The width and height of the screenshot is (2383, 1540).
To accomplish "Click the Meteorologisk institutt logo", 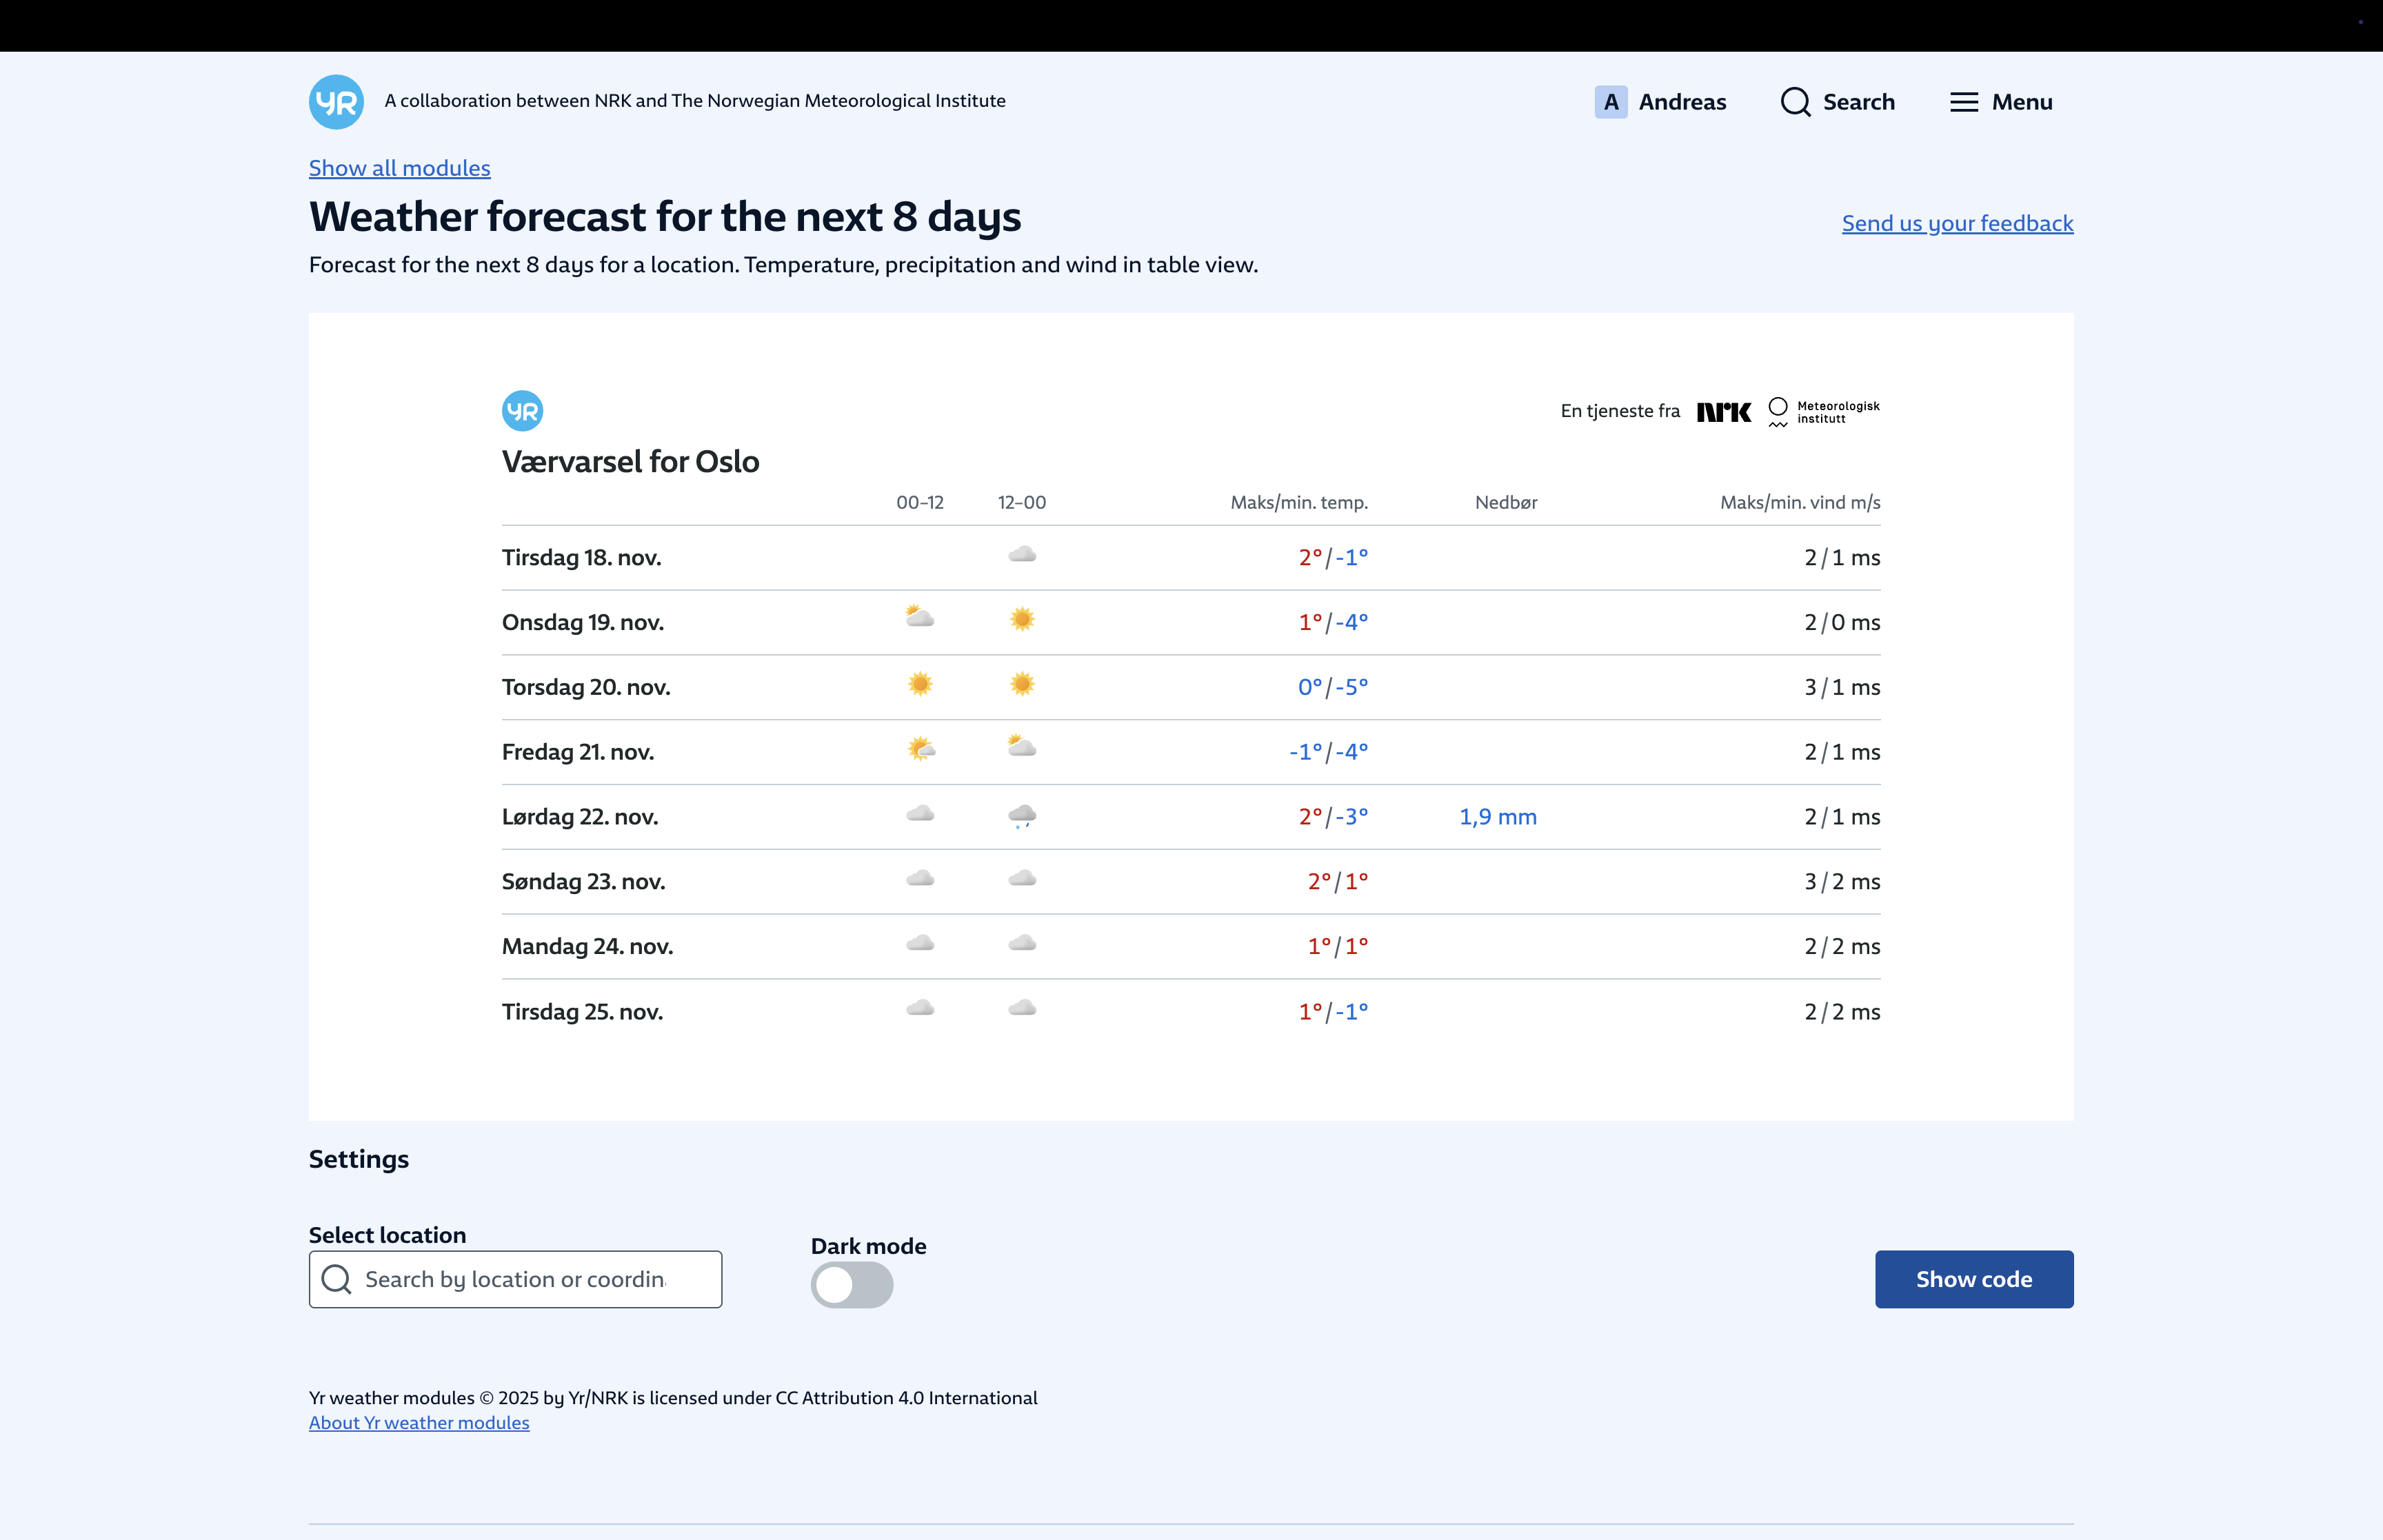I will coord(1824,412).
